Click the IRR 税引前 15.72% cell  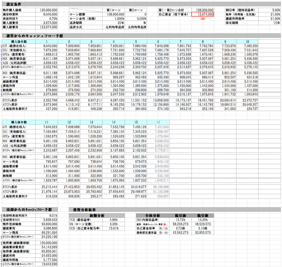coord(180,220)
